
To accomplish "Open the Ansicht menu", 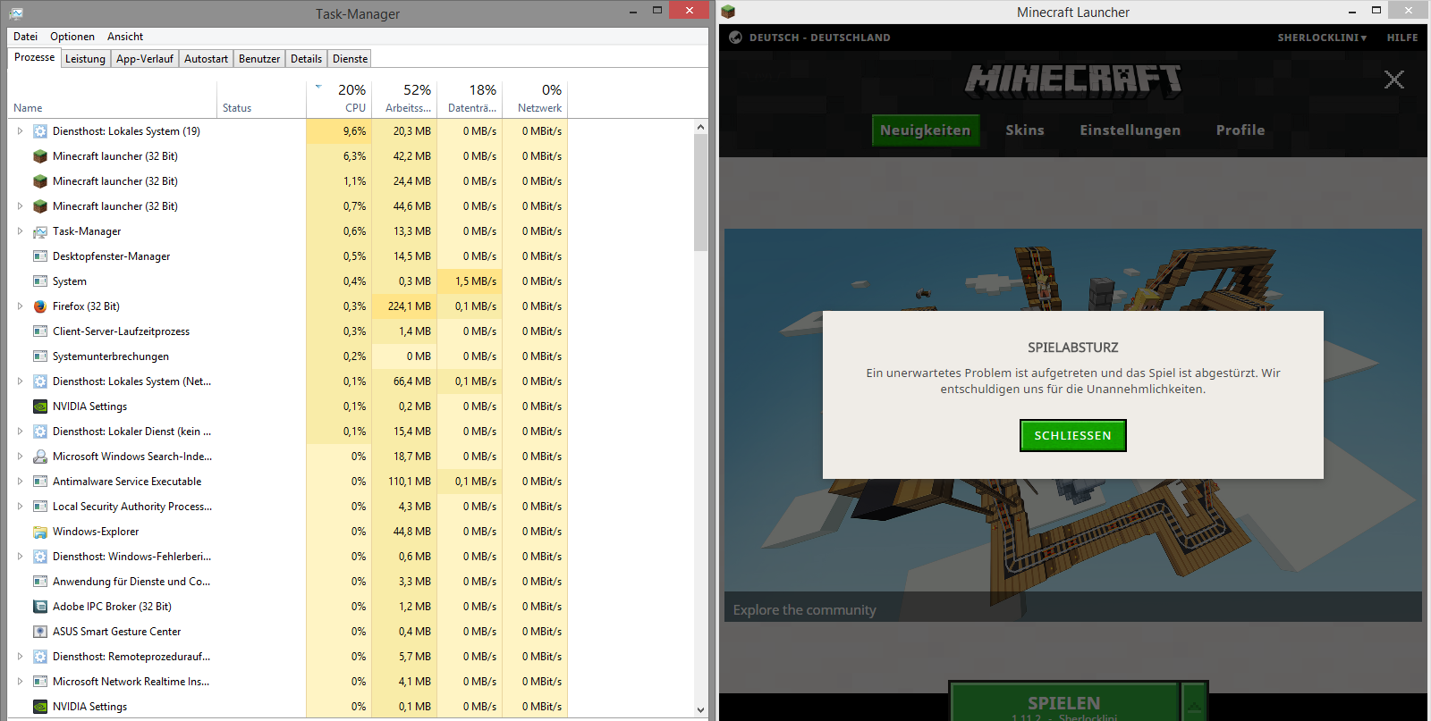I will point(125,37).
